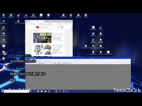Open the YouTube account avatar

(x=62, y=27)
